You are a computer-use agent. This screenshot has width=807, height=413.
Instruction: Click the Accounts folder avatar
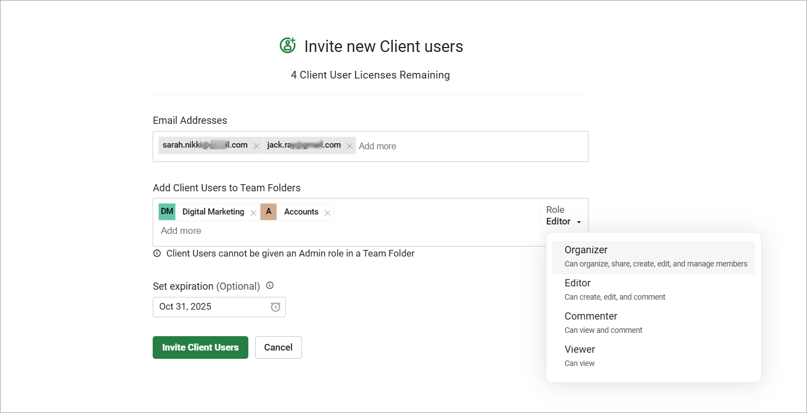click(x=269, y=212)
